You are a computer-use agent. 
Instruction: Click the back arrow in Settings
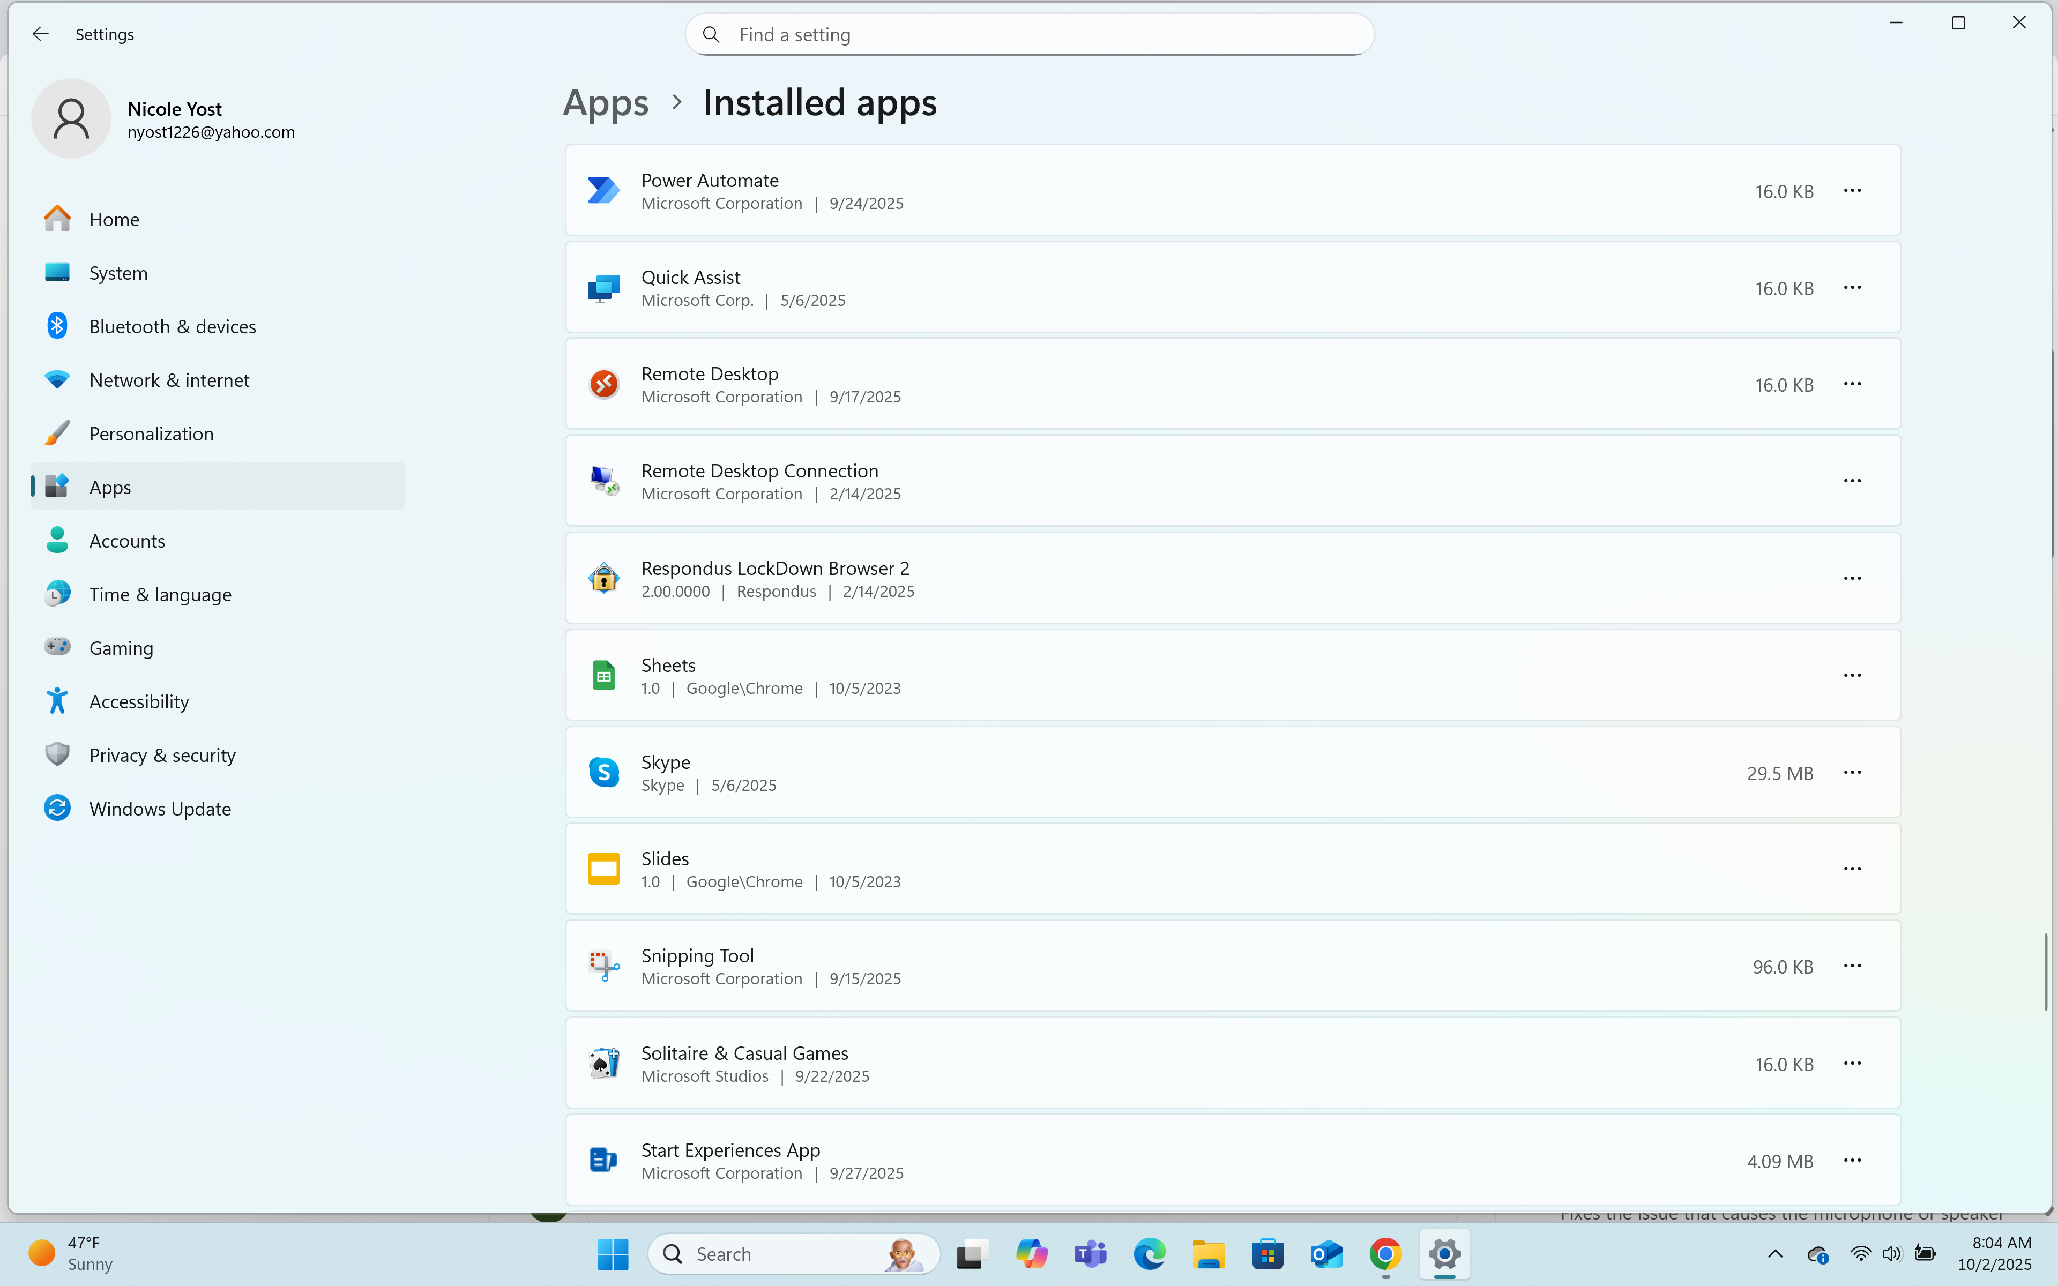coord(40,34)
